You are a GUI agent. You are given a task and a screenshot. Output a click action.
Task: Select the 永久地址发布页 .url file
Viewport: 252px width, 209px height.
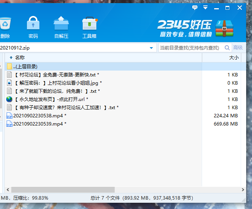51,99
